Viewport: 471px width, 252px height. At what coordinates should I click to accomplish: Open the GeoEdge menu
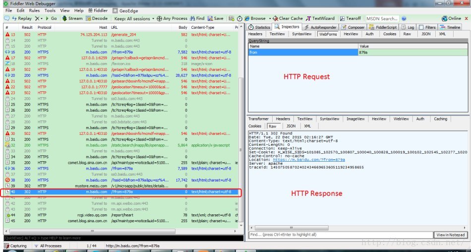pos(125,10)
